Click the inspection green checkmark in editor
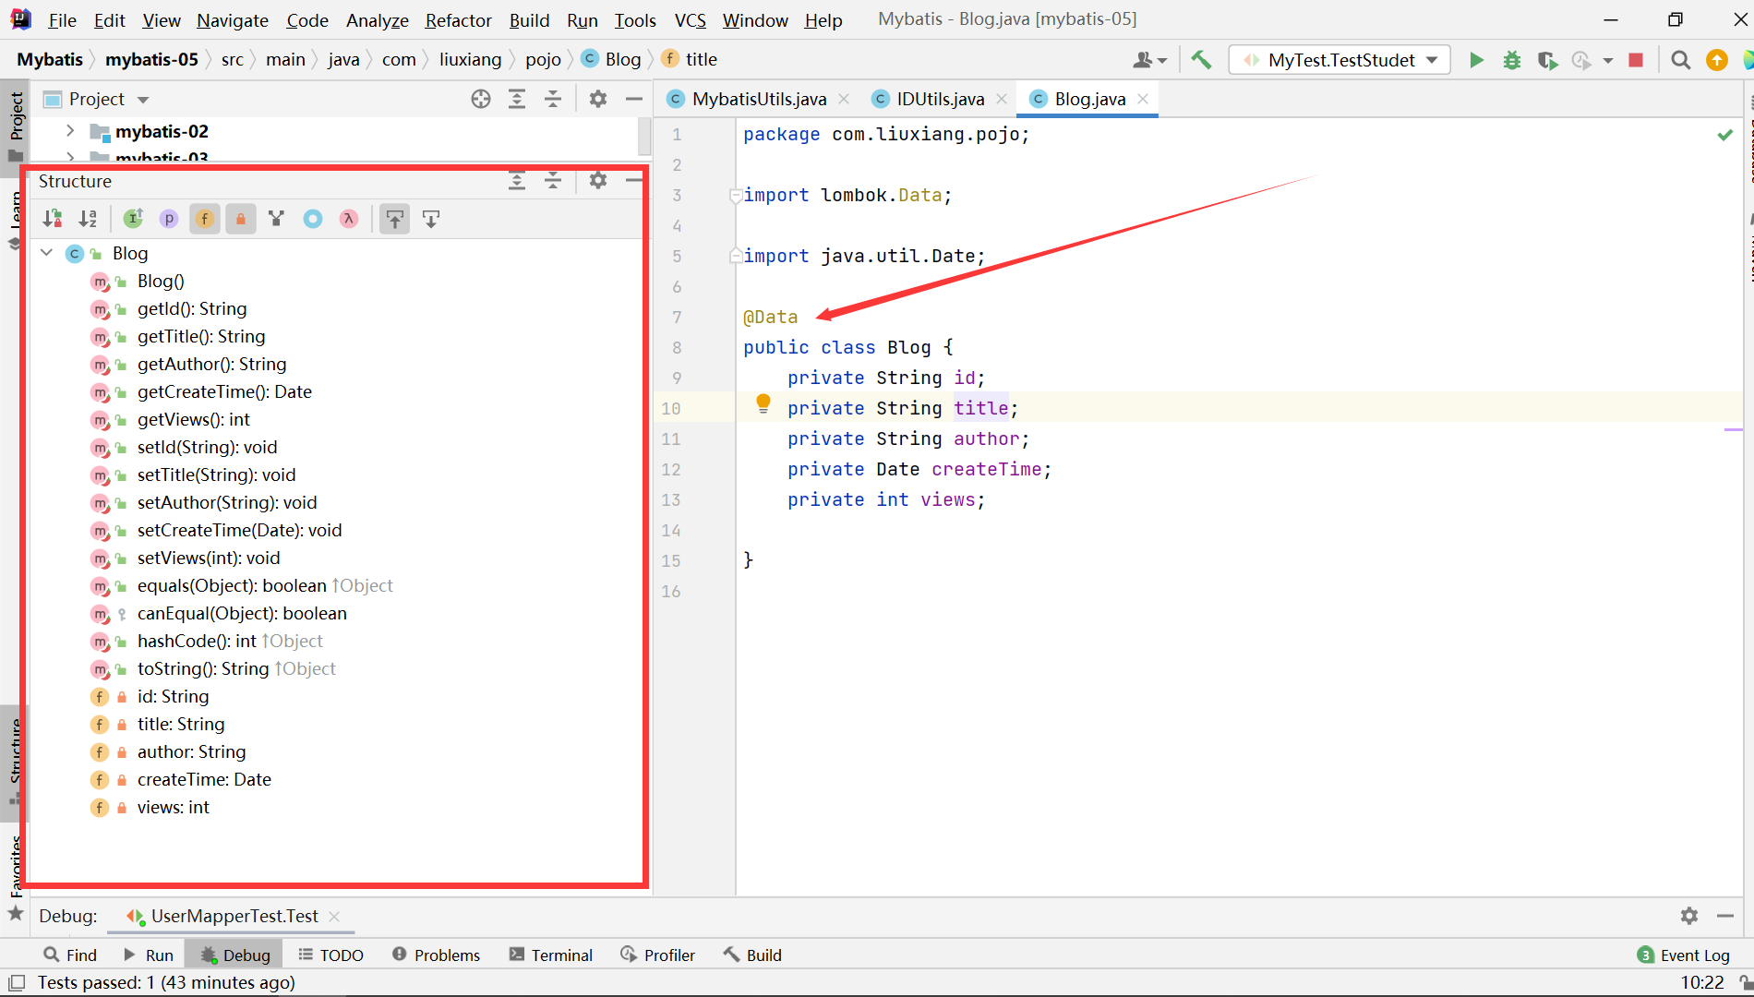The width and height of the screenshot is (1754, 997). click(1724, 135)
